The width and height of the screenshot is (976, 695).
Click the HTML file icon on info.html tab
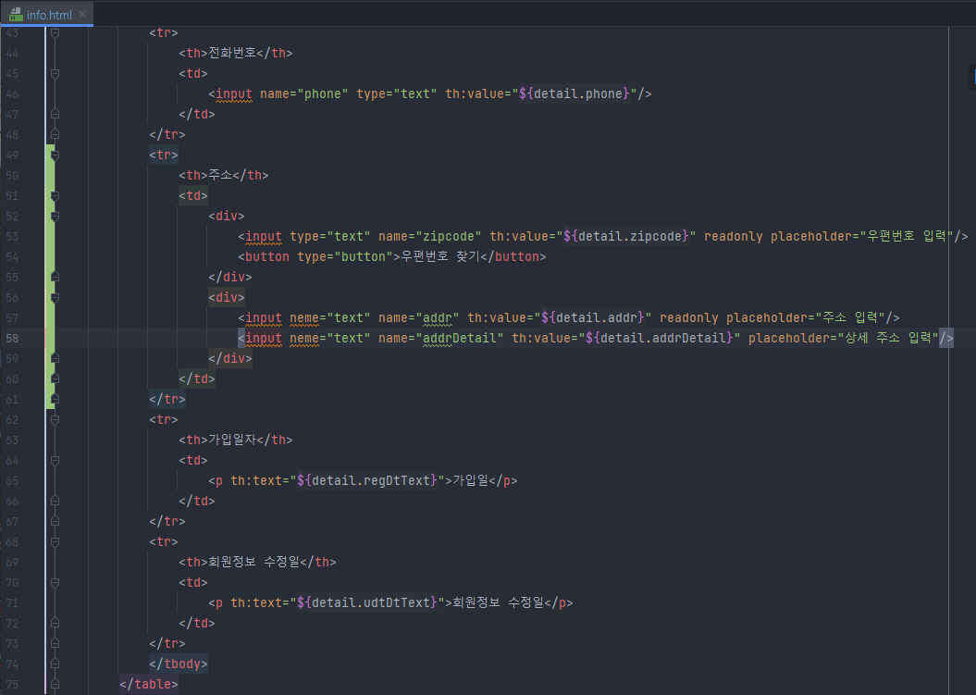point(16,14)
